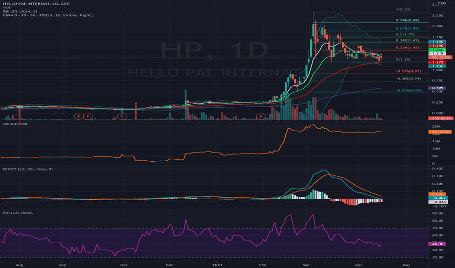Click the 0.400 MACD axis label
Screen dimensions: 455x268
click(437, 168)
